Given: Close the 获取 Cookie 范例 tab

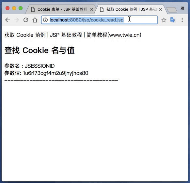Looking at the screenshot, I should pyautogui.click(x=161, y=9).
